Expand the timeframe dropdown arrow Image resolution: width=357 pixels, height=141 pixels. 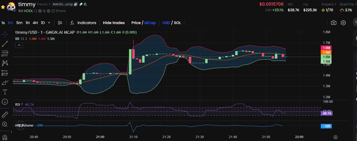point(49,23)
